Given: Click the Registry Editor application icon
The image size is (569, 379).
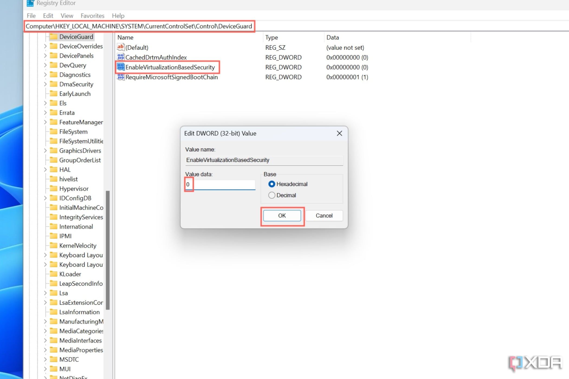Looking at the screenshot, I should coord(30,3).
